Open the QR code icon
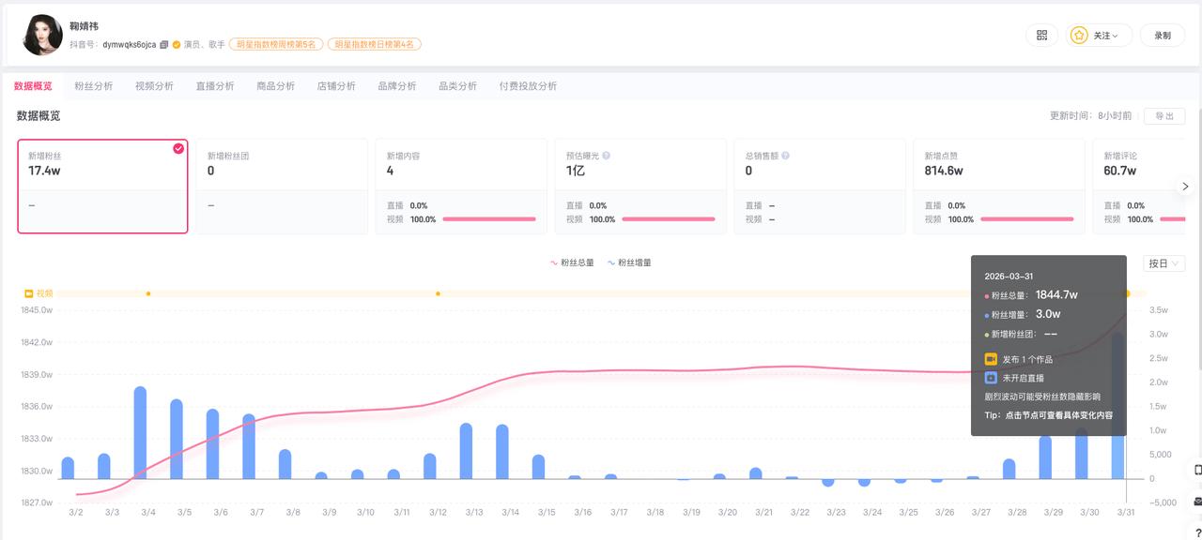 tap(1041, 35)
